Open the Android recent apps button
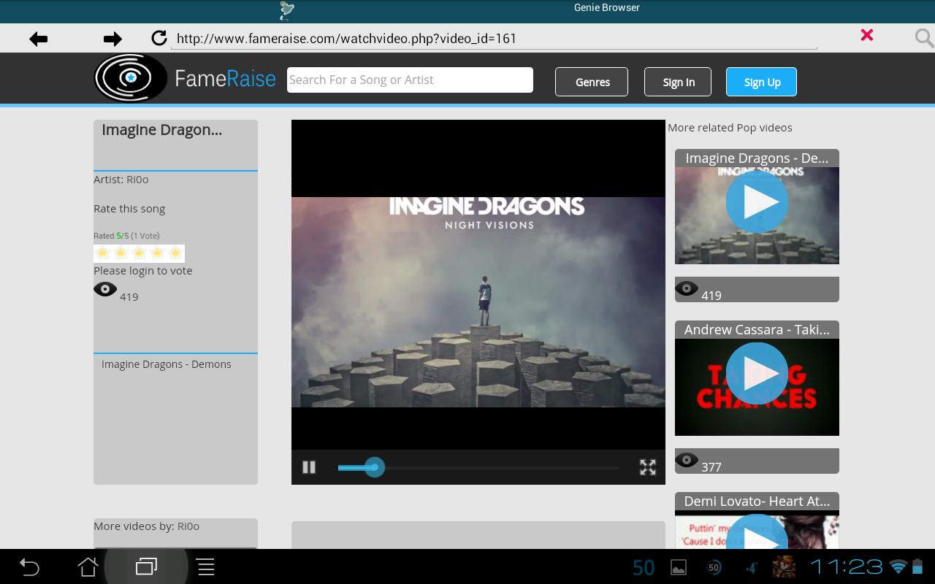This screenshot has width=935, height=584. click(x=147, y=566)
